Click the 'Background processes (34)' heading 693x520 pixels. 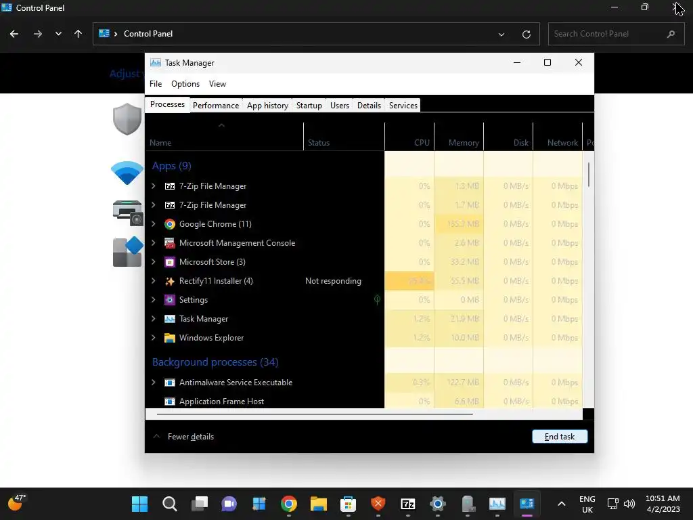point(215,362)
